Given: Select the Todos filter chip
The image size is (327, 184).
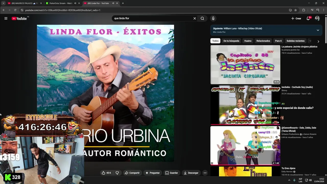Looking at the screenshot, I should [215, 41].
